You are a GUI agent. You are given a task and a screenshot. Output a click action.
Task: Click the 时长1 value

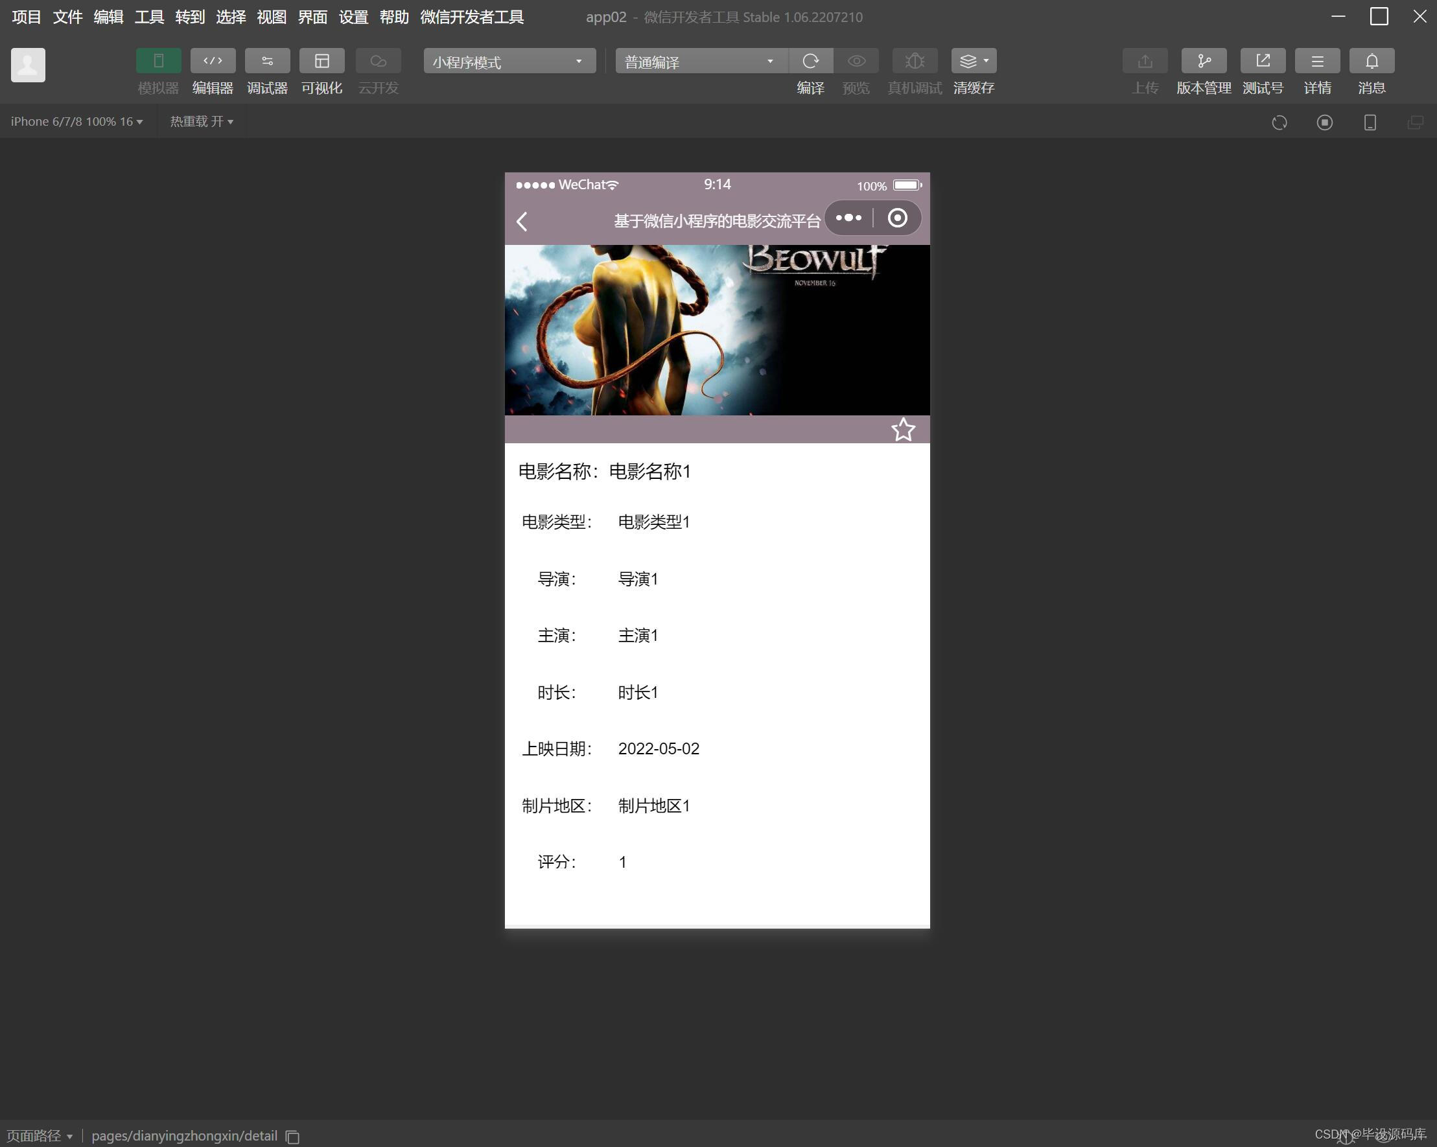coord(638,693)
